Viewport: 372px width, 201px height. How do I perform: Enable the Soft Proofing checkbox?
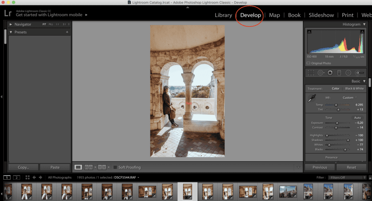click(115, 167)
